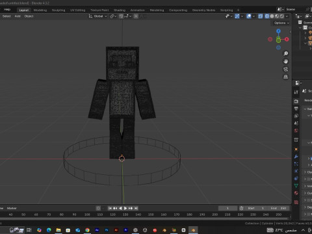Click the Collection archive icon in Outliner
Screen dimensions: 312x234
click(x=305, y=27)
